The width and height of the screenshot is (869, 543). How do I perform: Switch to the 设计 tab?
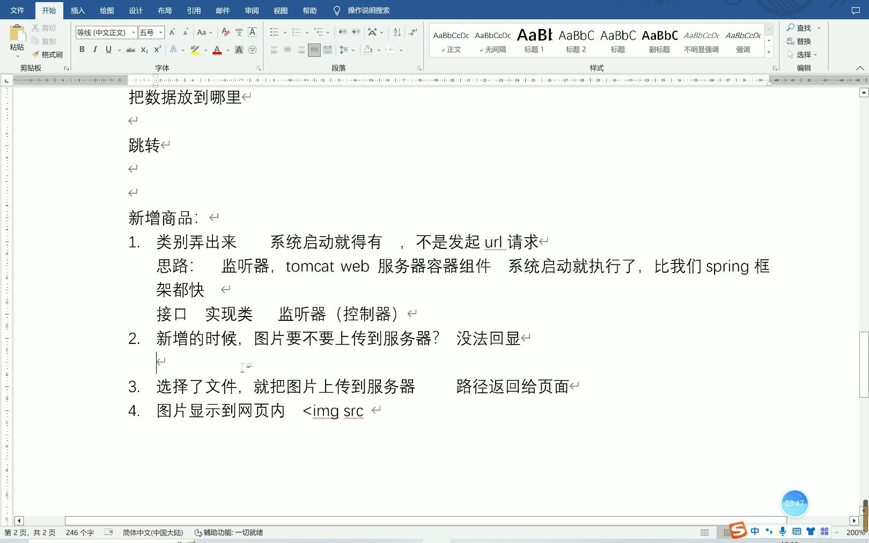click(136, 10)
